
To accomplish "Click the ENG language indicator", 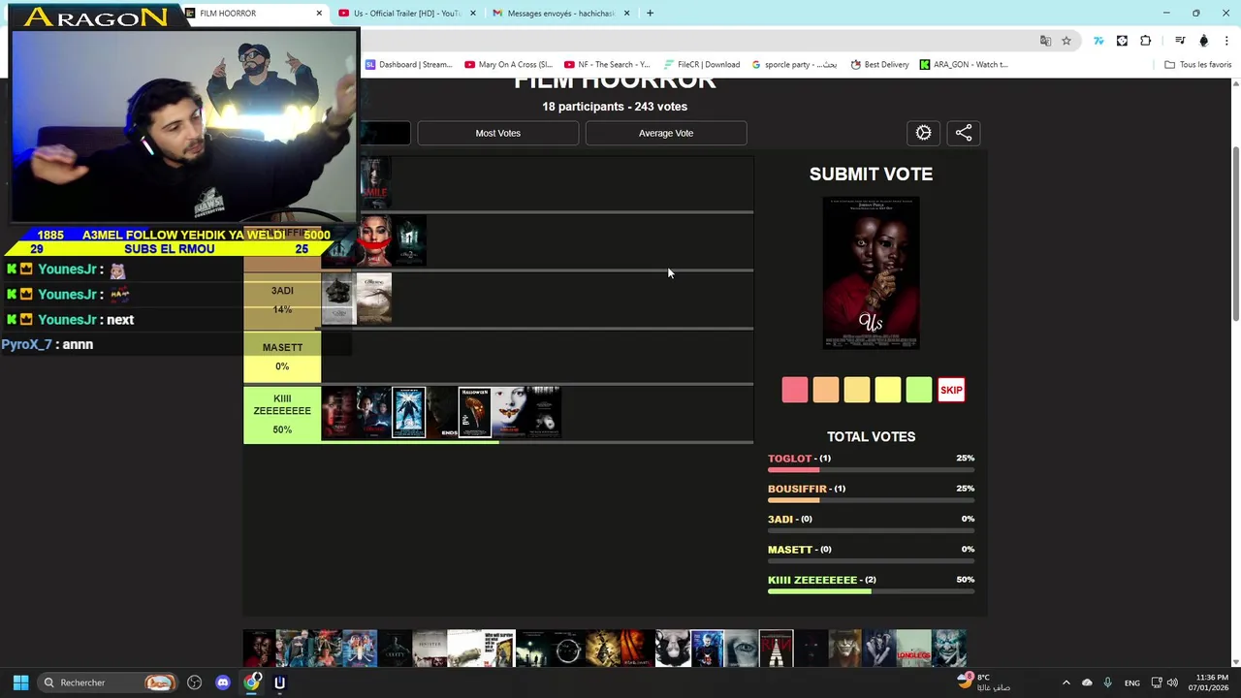I will 1131,682.
